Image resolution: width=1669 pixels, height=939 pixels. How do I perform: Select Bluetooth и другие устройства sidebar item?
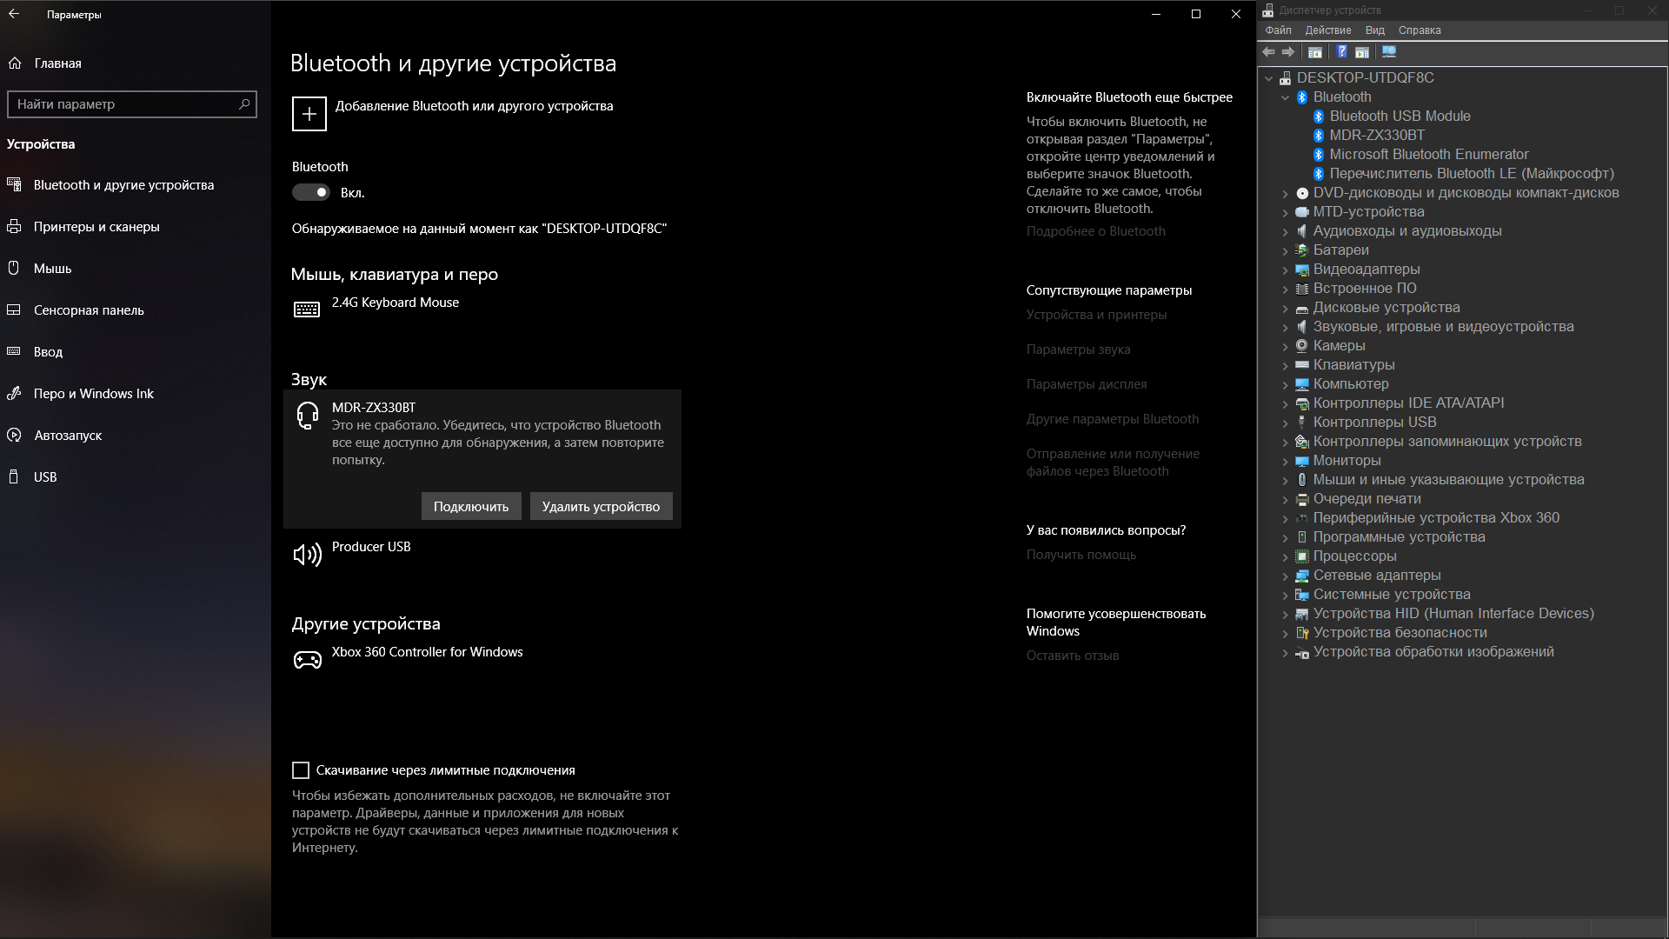123,183
